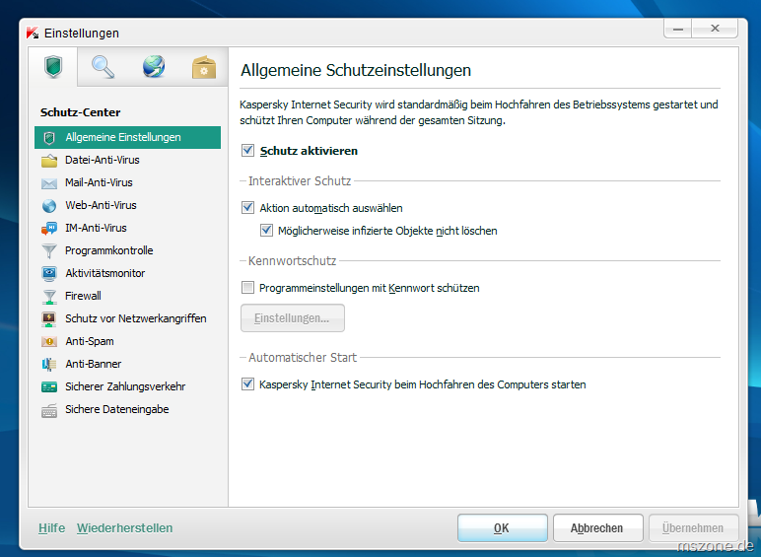Screen dimensions: 761x557
Task: Open the scan settings magnifier tab
Action: click(x=104, y=67)
